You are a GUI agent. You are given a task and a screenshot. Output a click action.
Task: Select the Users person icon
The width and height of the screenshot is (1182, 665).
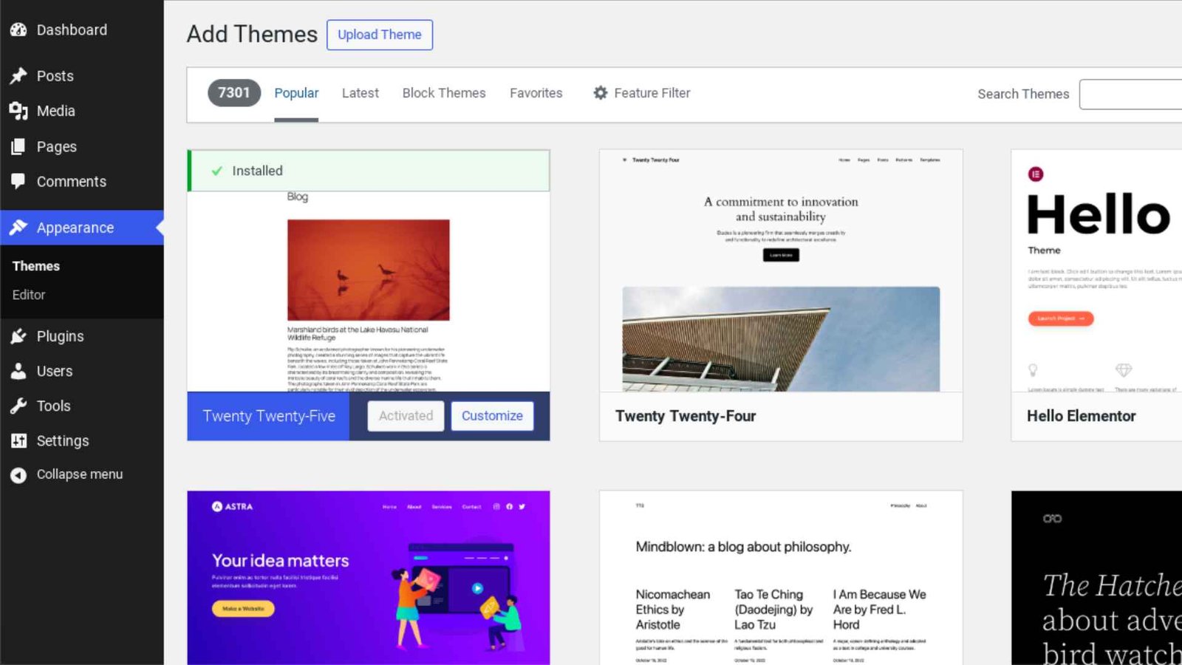[18, 371]
